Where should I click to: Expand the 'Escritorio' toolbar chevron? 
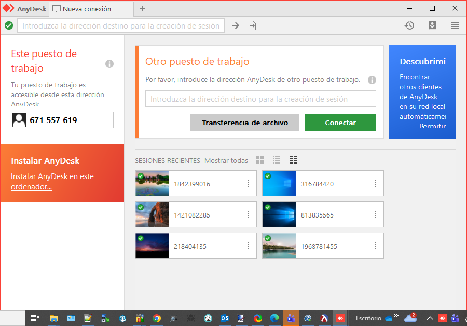point(396,315)
